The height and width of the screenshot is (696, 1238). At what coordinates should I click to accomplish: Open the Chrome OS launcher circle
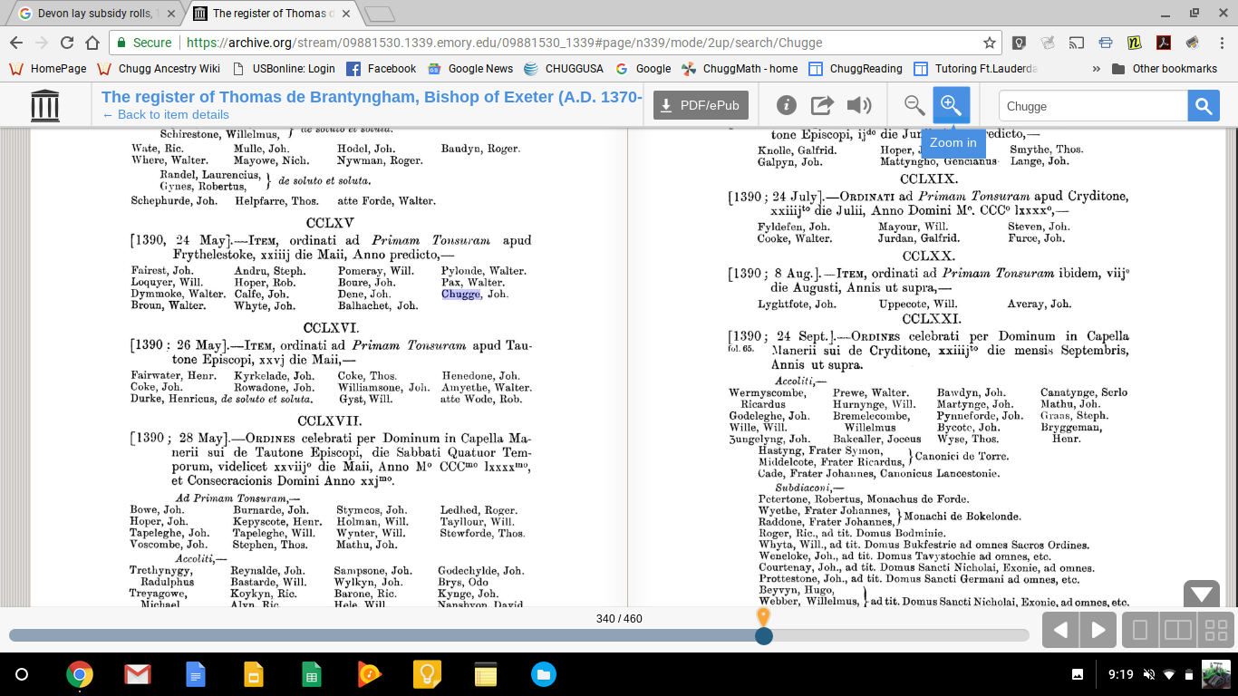pos(22,674)
